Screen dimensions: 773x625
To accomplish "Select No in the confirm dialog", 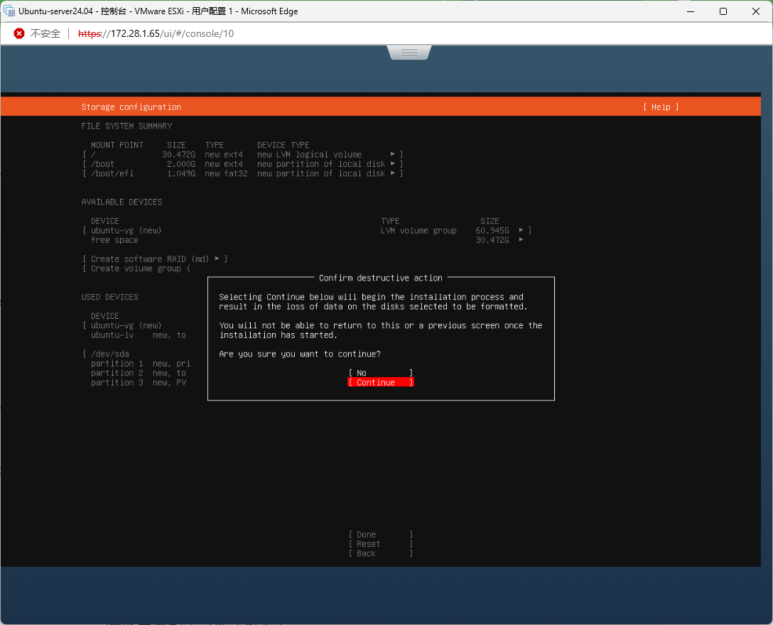I will (380, 373).
